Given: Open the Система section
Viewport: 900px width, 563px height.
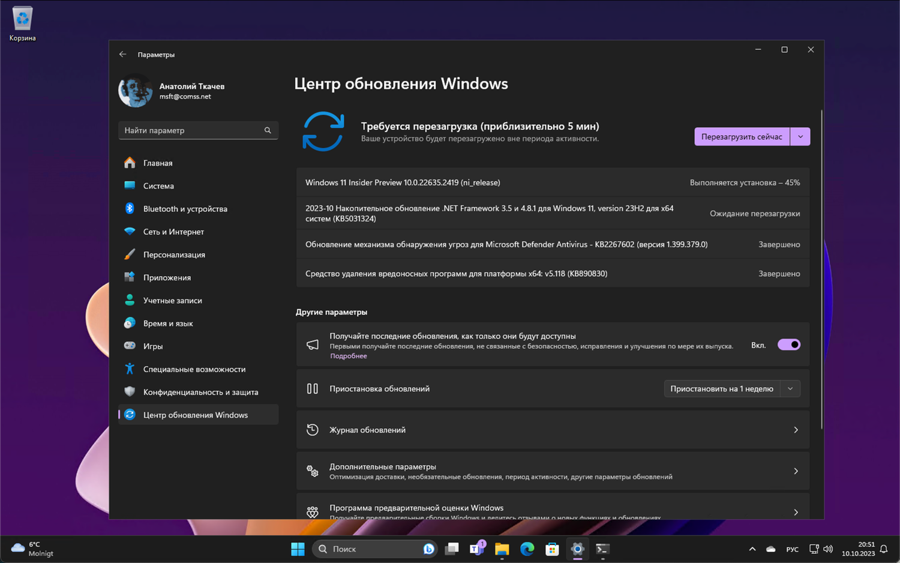Looking at the screenshot, I should coord(198,185).
